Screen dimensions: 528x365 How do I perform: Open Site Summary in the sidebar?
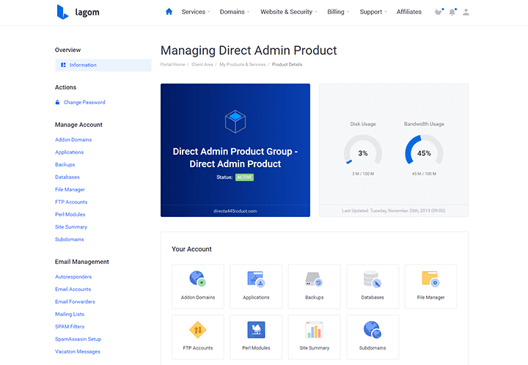click(x=71, y=226)
